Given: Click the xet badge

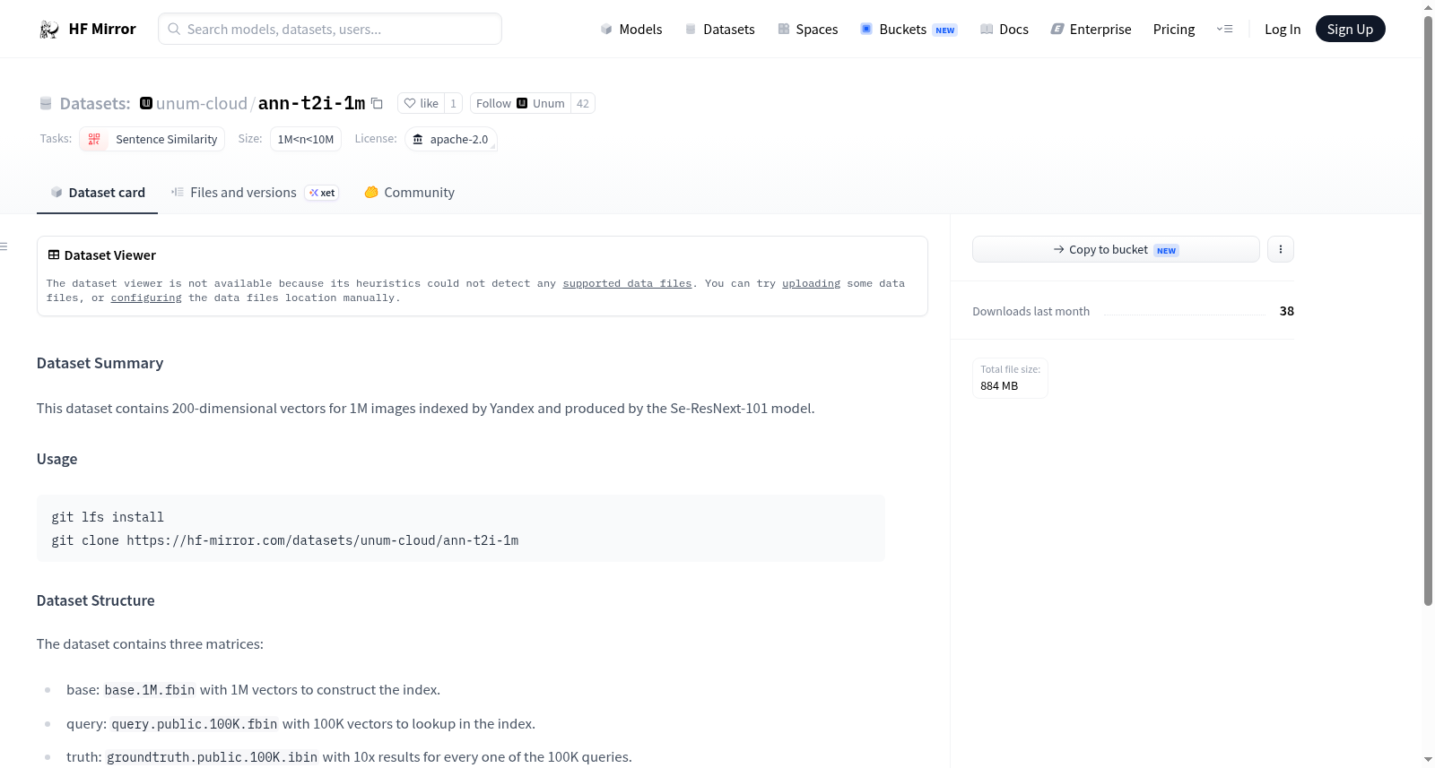Looking at the screenshot, I should (322, 193).
